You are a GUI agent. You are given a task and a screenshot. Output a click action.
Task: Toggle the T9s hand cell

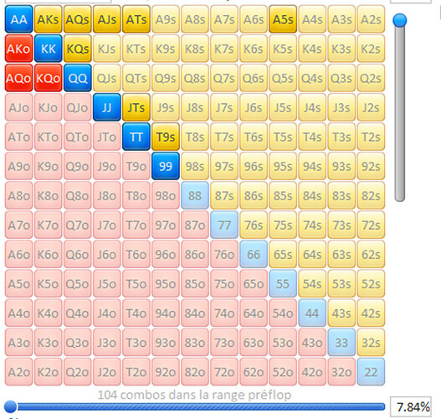[166, 137]
